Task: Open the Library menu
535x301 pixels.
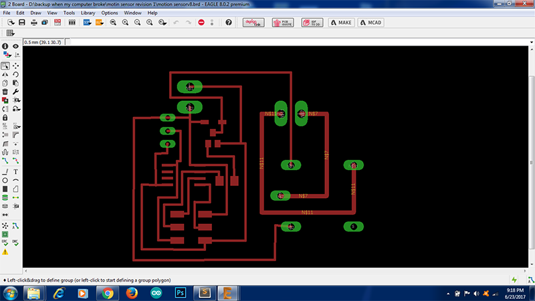Action: click(88, 13)
